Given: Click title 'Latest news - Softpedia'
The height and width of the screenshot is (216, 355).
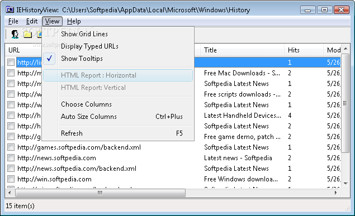Looking at the screenshot, I should pyautogui.click(x=238, y=158).
